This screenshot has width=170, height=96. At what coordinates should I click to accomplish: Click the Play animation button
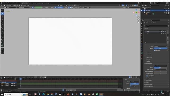point(72,90)
